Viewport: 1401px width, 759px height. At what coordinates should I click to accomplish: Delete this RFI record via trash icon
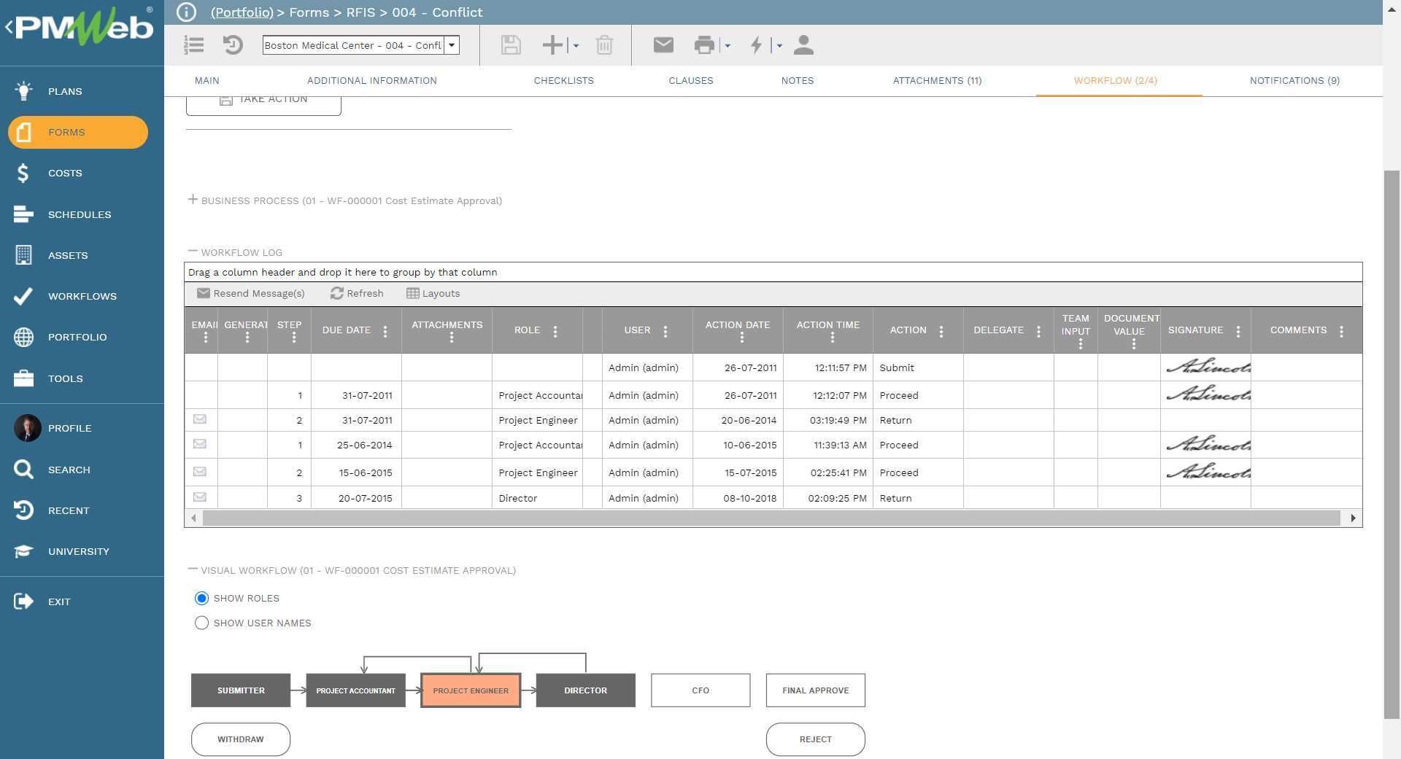604,45
